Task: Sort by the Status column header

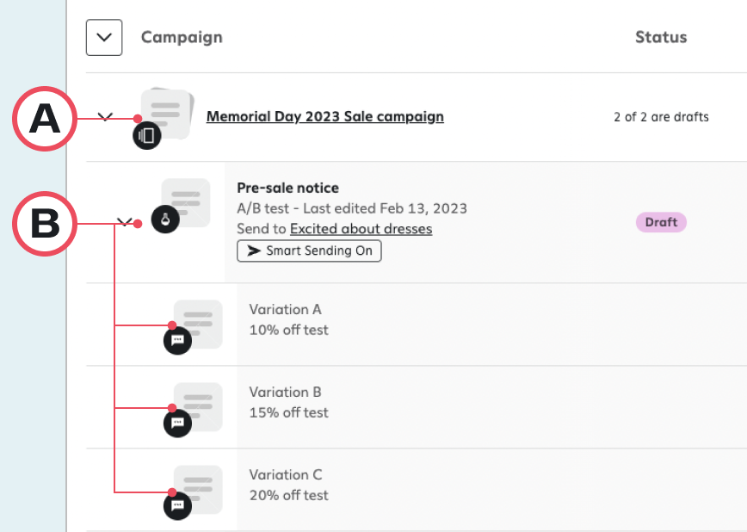Action: click(x=661, y=37)
